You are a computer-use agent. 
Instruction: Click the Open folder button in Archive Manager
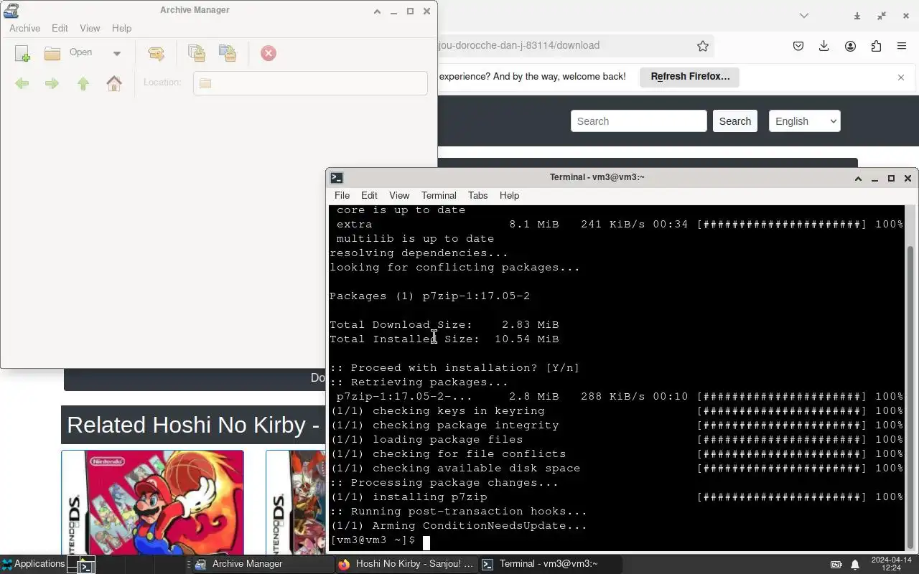tap(68, 52)
